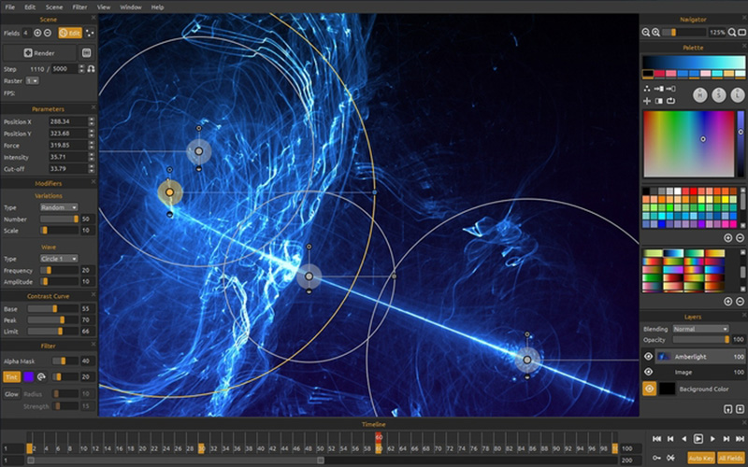Add a gradient preset below the gradient list
This screenshot has width=748, height=467.
(728, 301)
